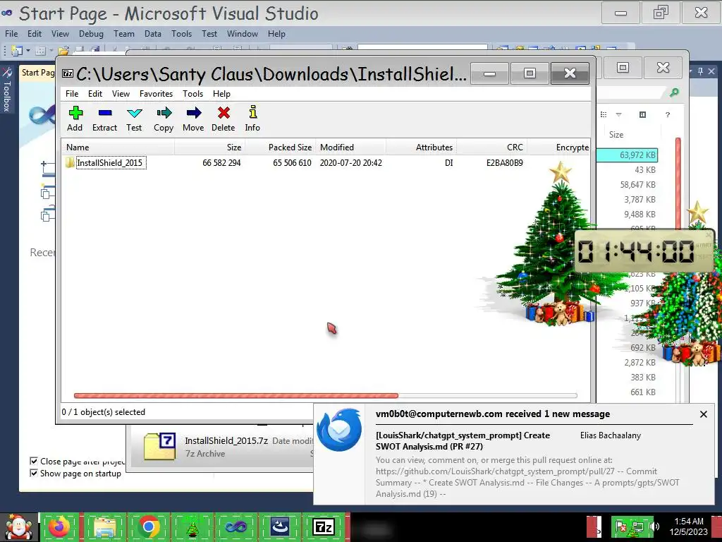Open Visual Studio Test menu
This screenshot has height=542, width=722.
(209, 34)
